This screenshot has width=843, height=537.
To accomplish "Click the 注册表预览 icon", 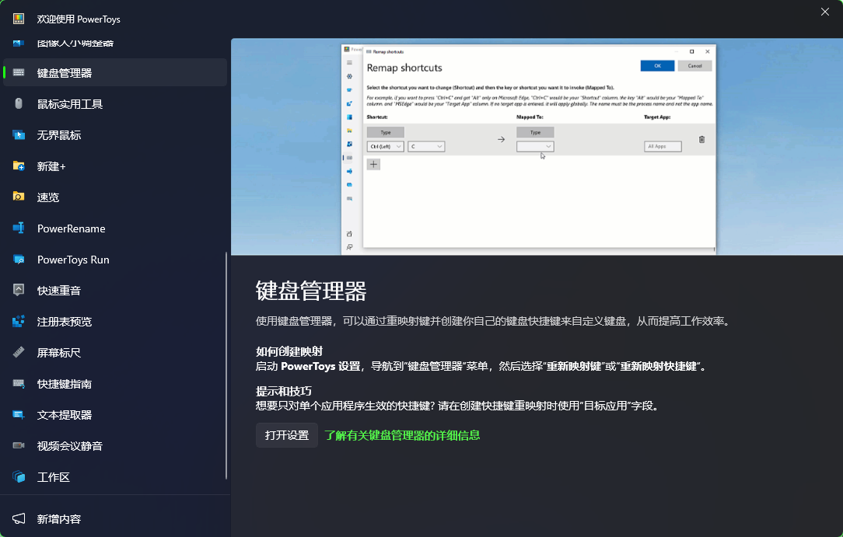I will click(19, 321).
